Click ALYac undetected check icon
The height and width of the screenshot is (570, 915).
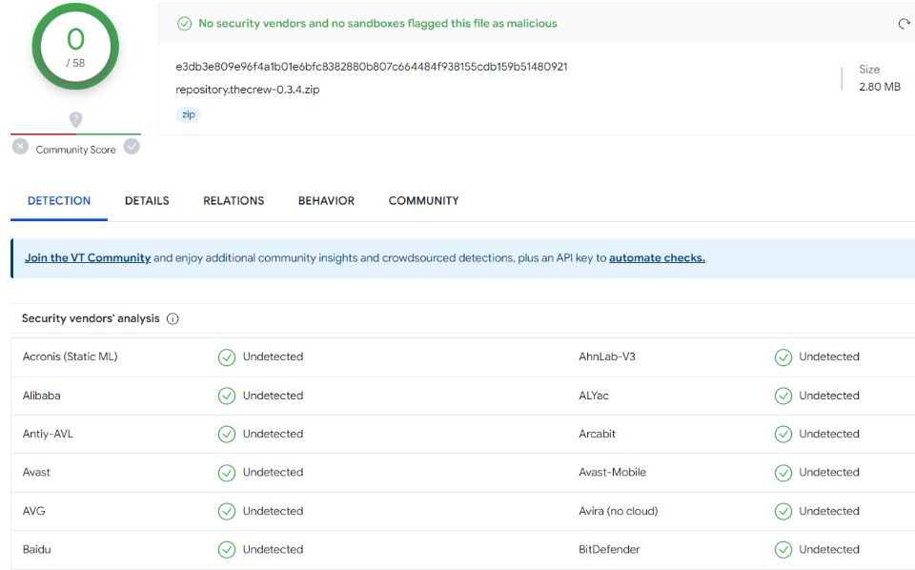[783, 397]
